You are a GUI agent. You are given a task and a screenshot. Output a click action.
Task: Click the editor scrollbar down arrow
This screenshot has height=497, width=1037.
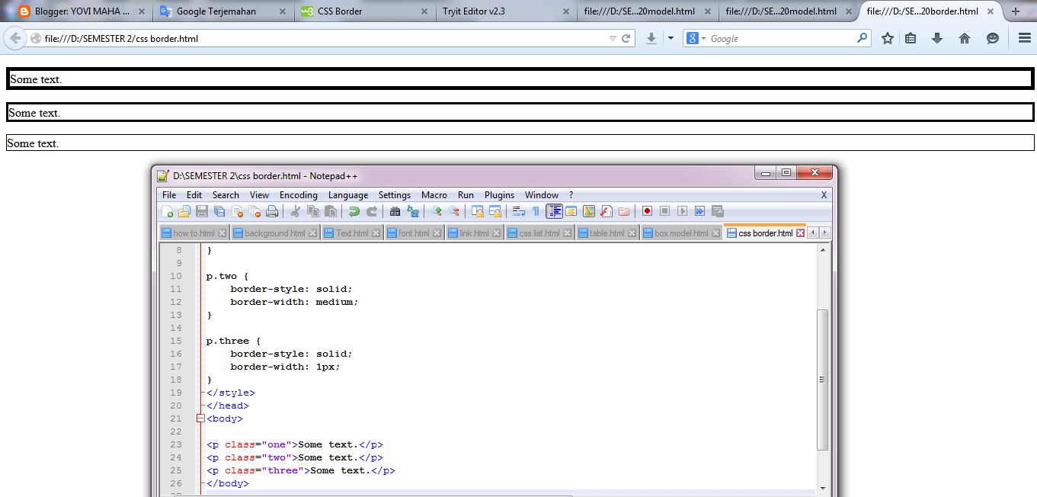(x=822, y=488)
